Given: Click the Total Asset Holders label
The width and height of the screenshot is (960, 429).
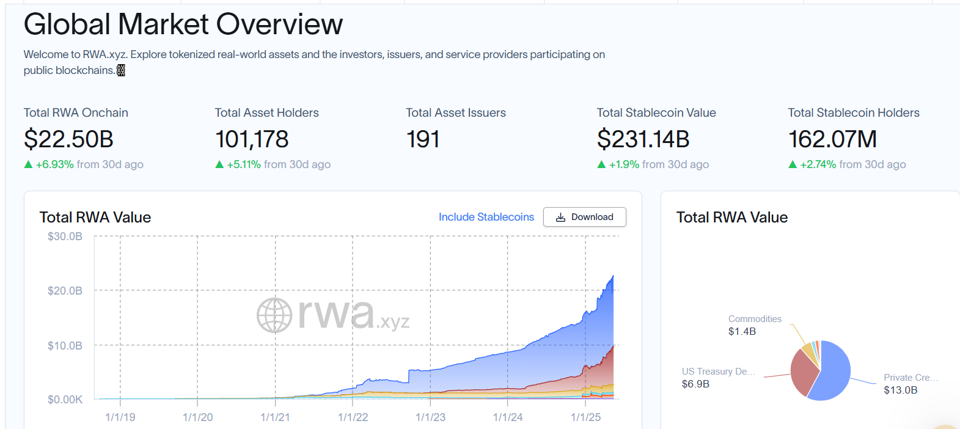Looking at the screenshot, I should (266, 112).
